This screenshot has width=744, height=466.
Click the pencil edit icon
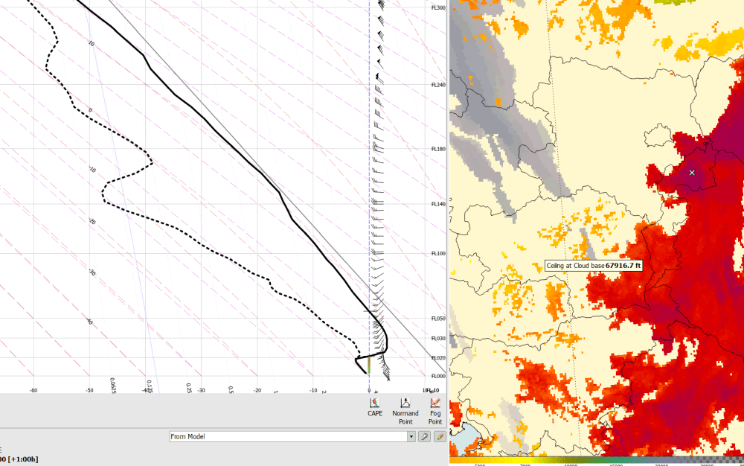(x=440, y=437)
